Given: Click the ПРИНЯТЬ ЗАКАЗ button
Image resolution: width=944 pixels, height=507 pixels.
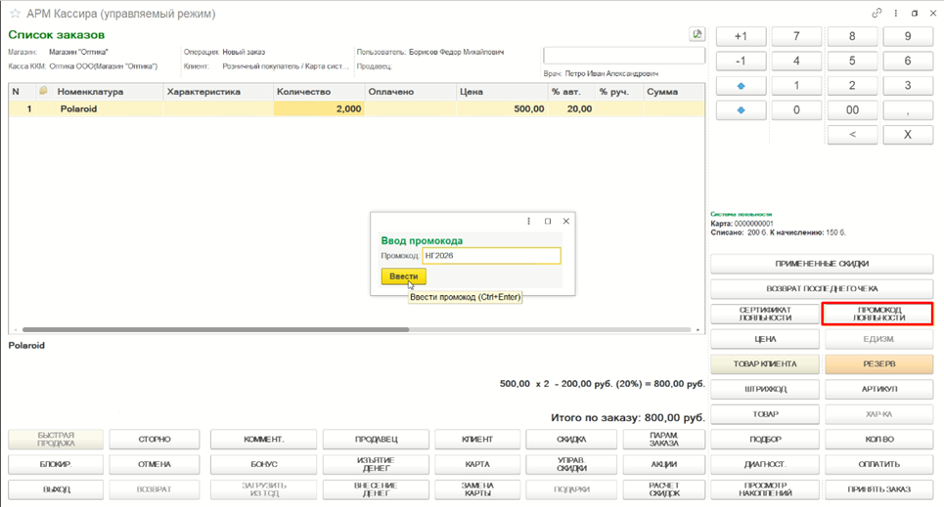Looking at the screenshot, I should [879, 489].
